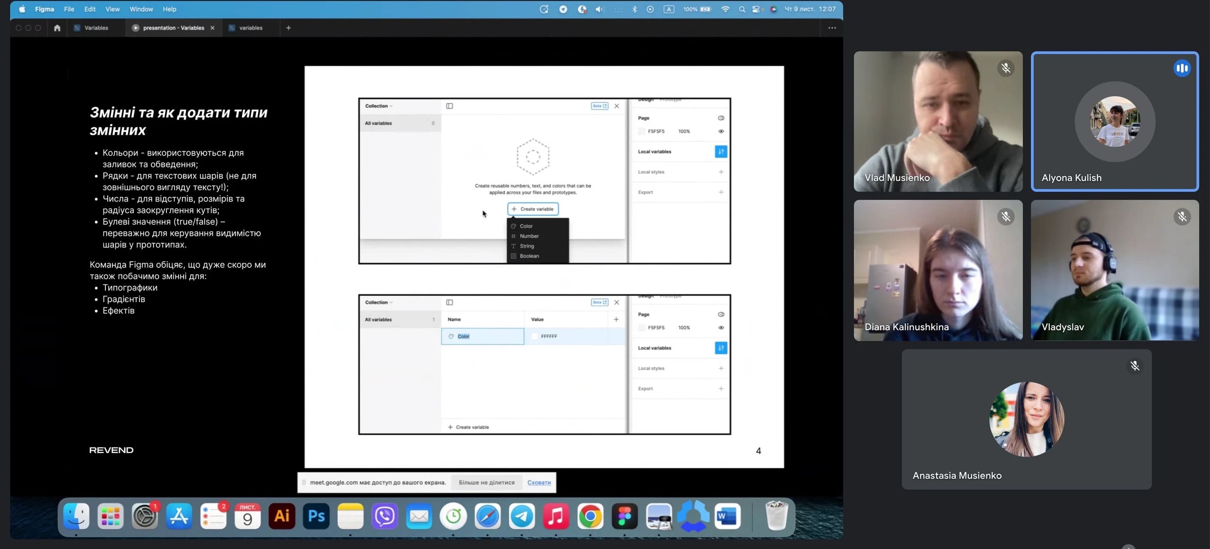The height and width of the screenshot is (549, 1210).
Task: Toggle page color visibility eye in top panel
Action: pyautogui.click(x=721, y=131)
